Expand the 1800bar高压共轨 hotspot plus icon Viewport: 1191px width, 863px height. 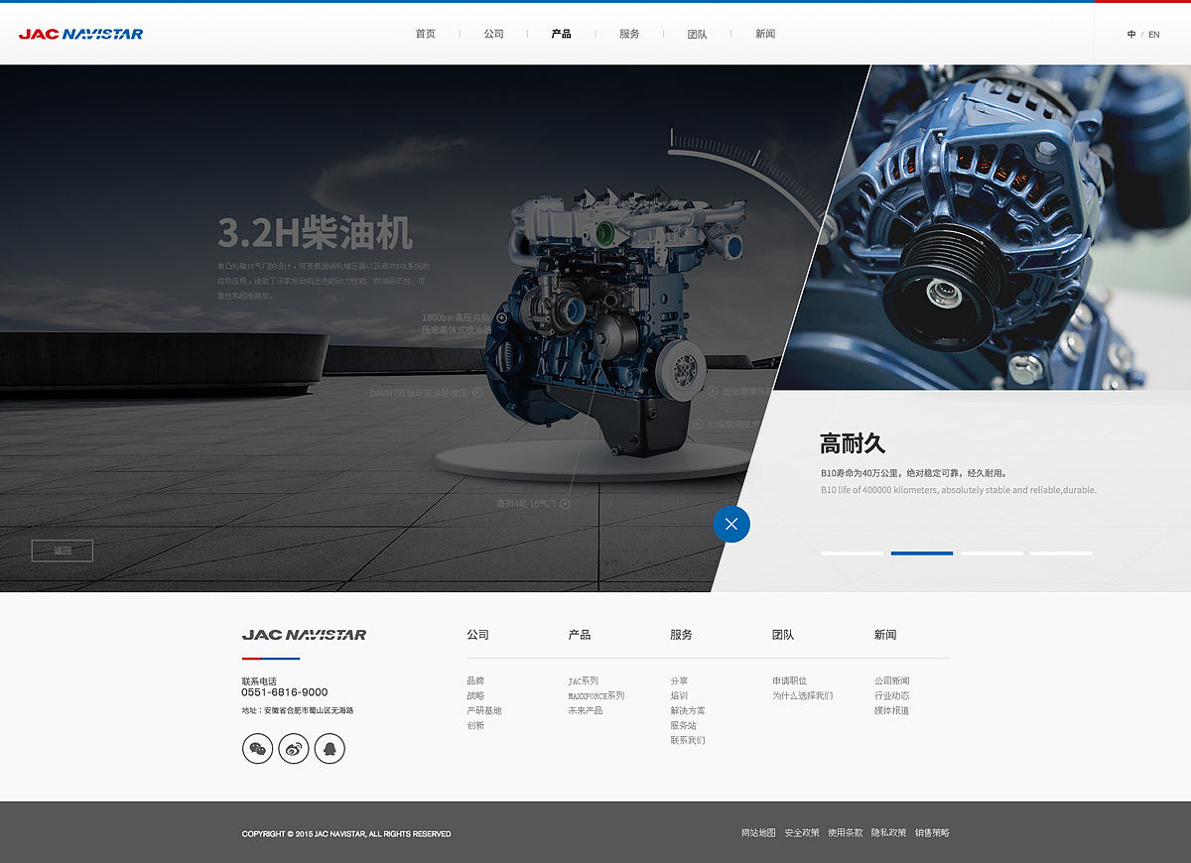pos(501,317)
